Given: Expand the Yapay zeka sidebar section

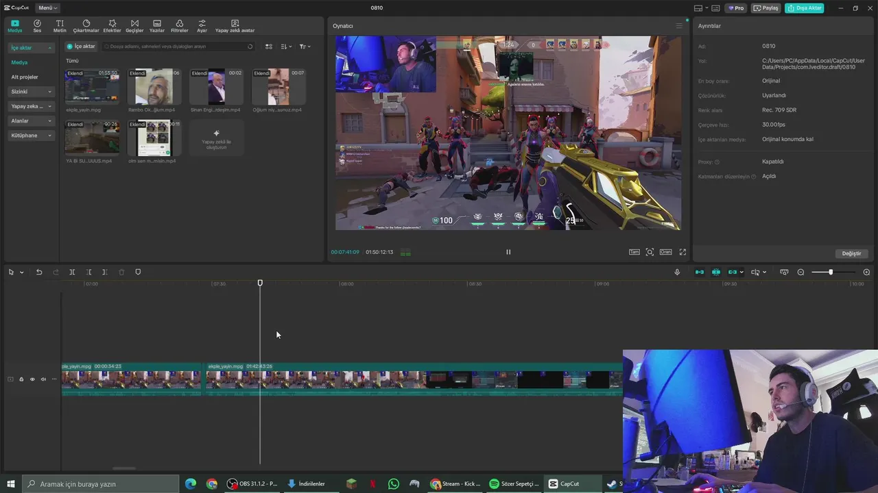Looking at the screenshot, I should pyautogui.click(x=32, y=106).
